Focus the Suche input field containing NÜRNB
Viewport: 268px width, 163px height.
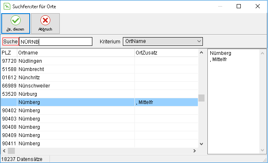56,42
